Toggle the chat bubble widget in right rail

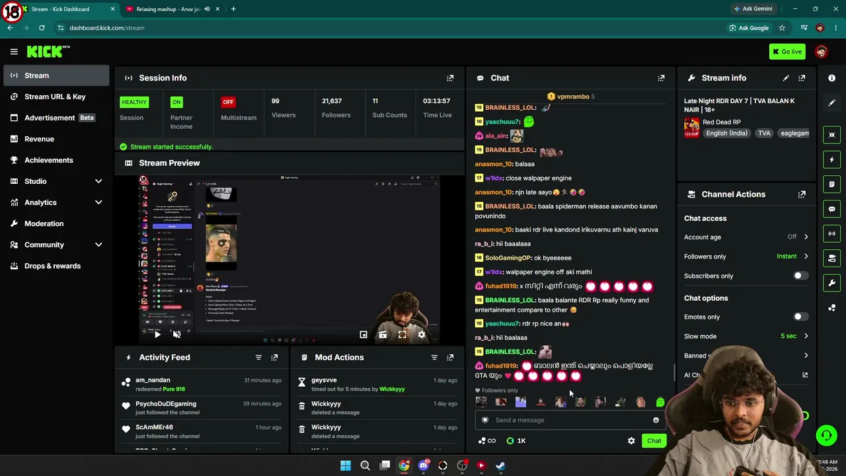click(x=831, y=209)
